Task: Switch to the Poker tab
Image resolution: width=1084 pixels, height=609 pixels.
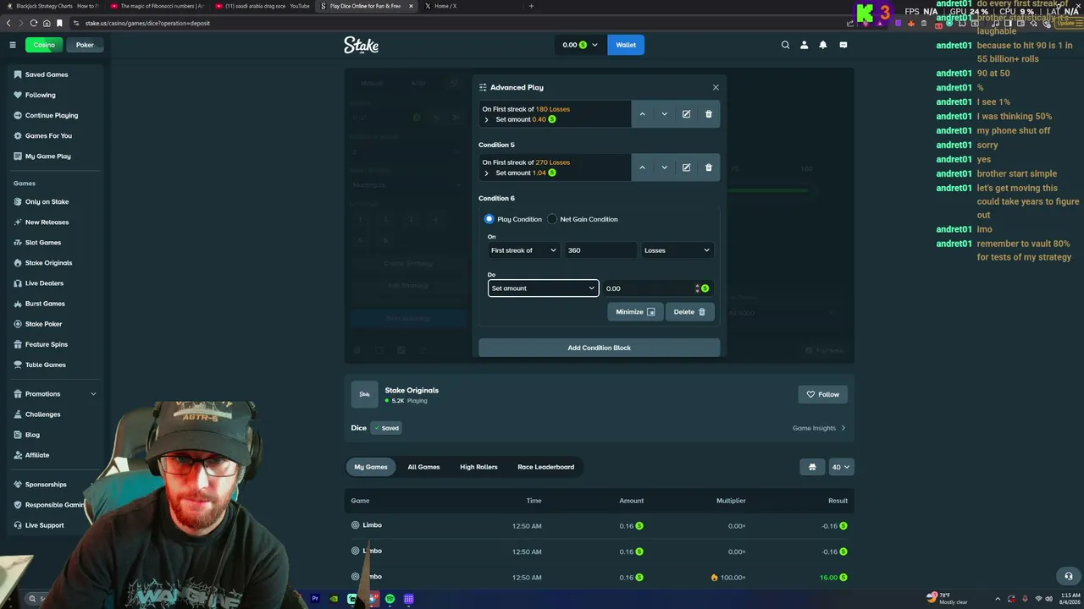Action: click(x=85, y=45)
